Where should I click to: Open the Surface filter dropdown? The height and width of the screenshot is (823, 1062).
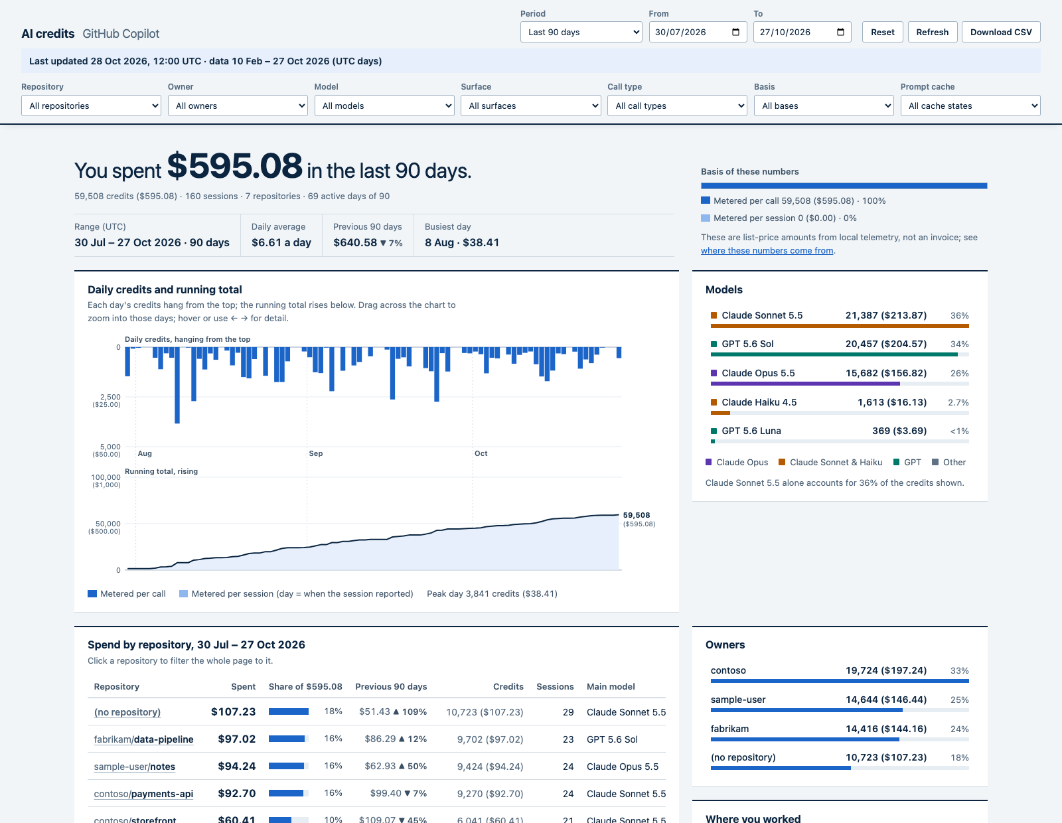[x=531, y=106]
